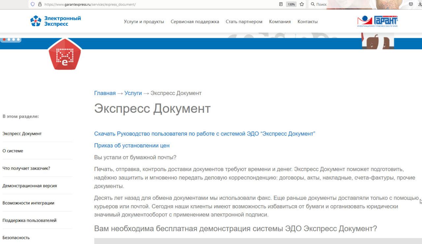Select О системе sidebar item
The width and height of the screenshot is (422, 244).
pyautogui.click(x=13, y=151)
